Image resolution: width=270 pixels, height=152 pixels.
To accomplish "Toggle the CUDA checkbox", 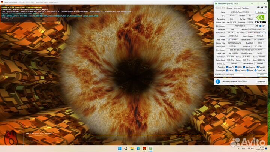I will coord(236,67).
